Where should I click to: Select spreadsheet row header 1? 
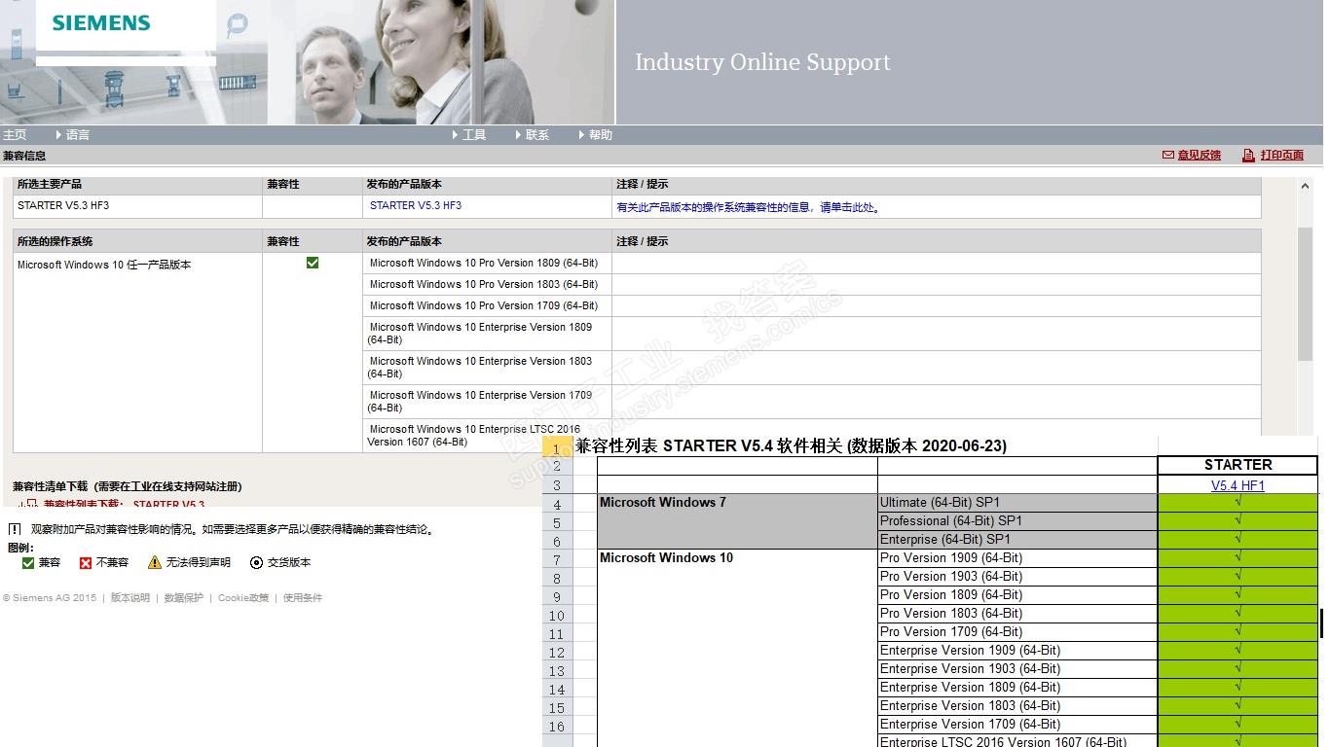pyautogui.click(x=557, y=447)
